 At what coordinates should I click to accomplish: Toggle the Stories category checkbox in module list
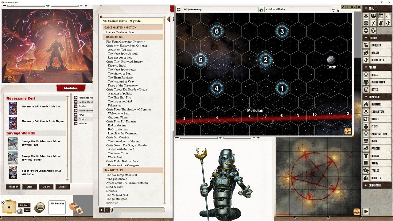point(76,119)
